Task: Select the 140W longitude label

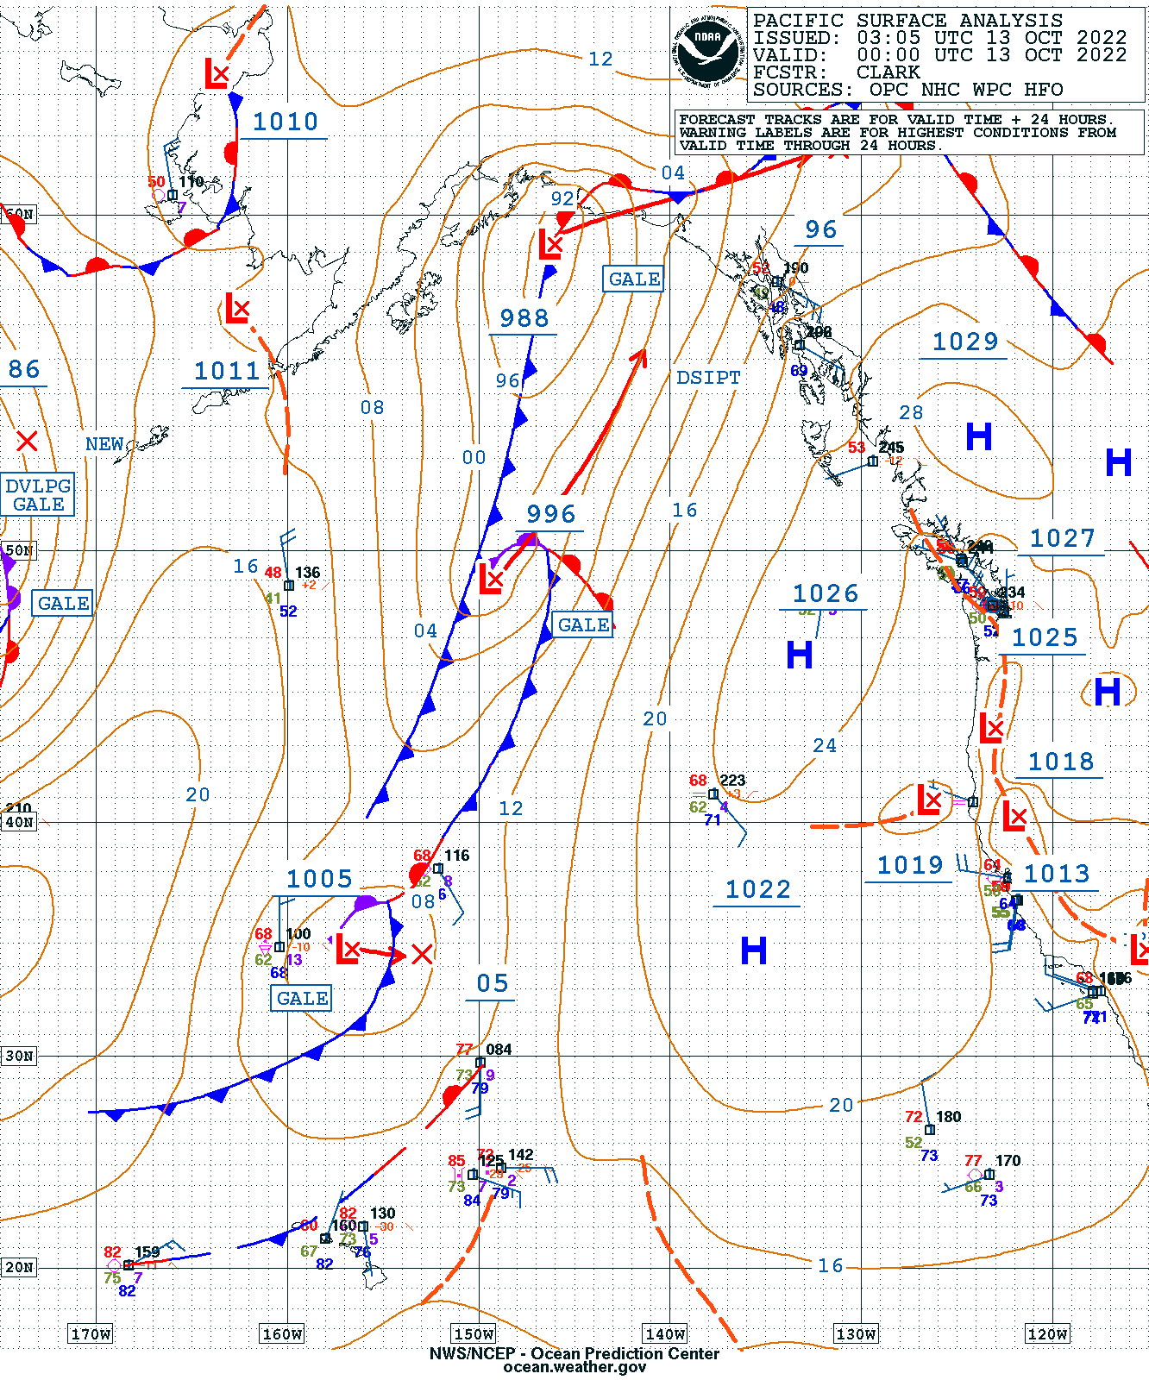Action: [x=665, y=1335]
